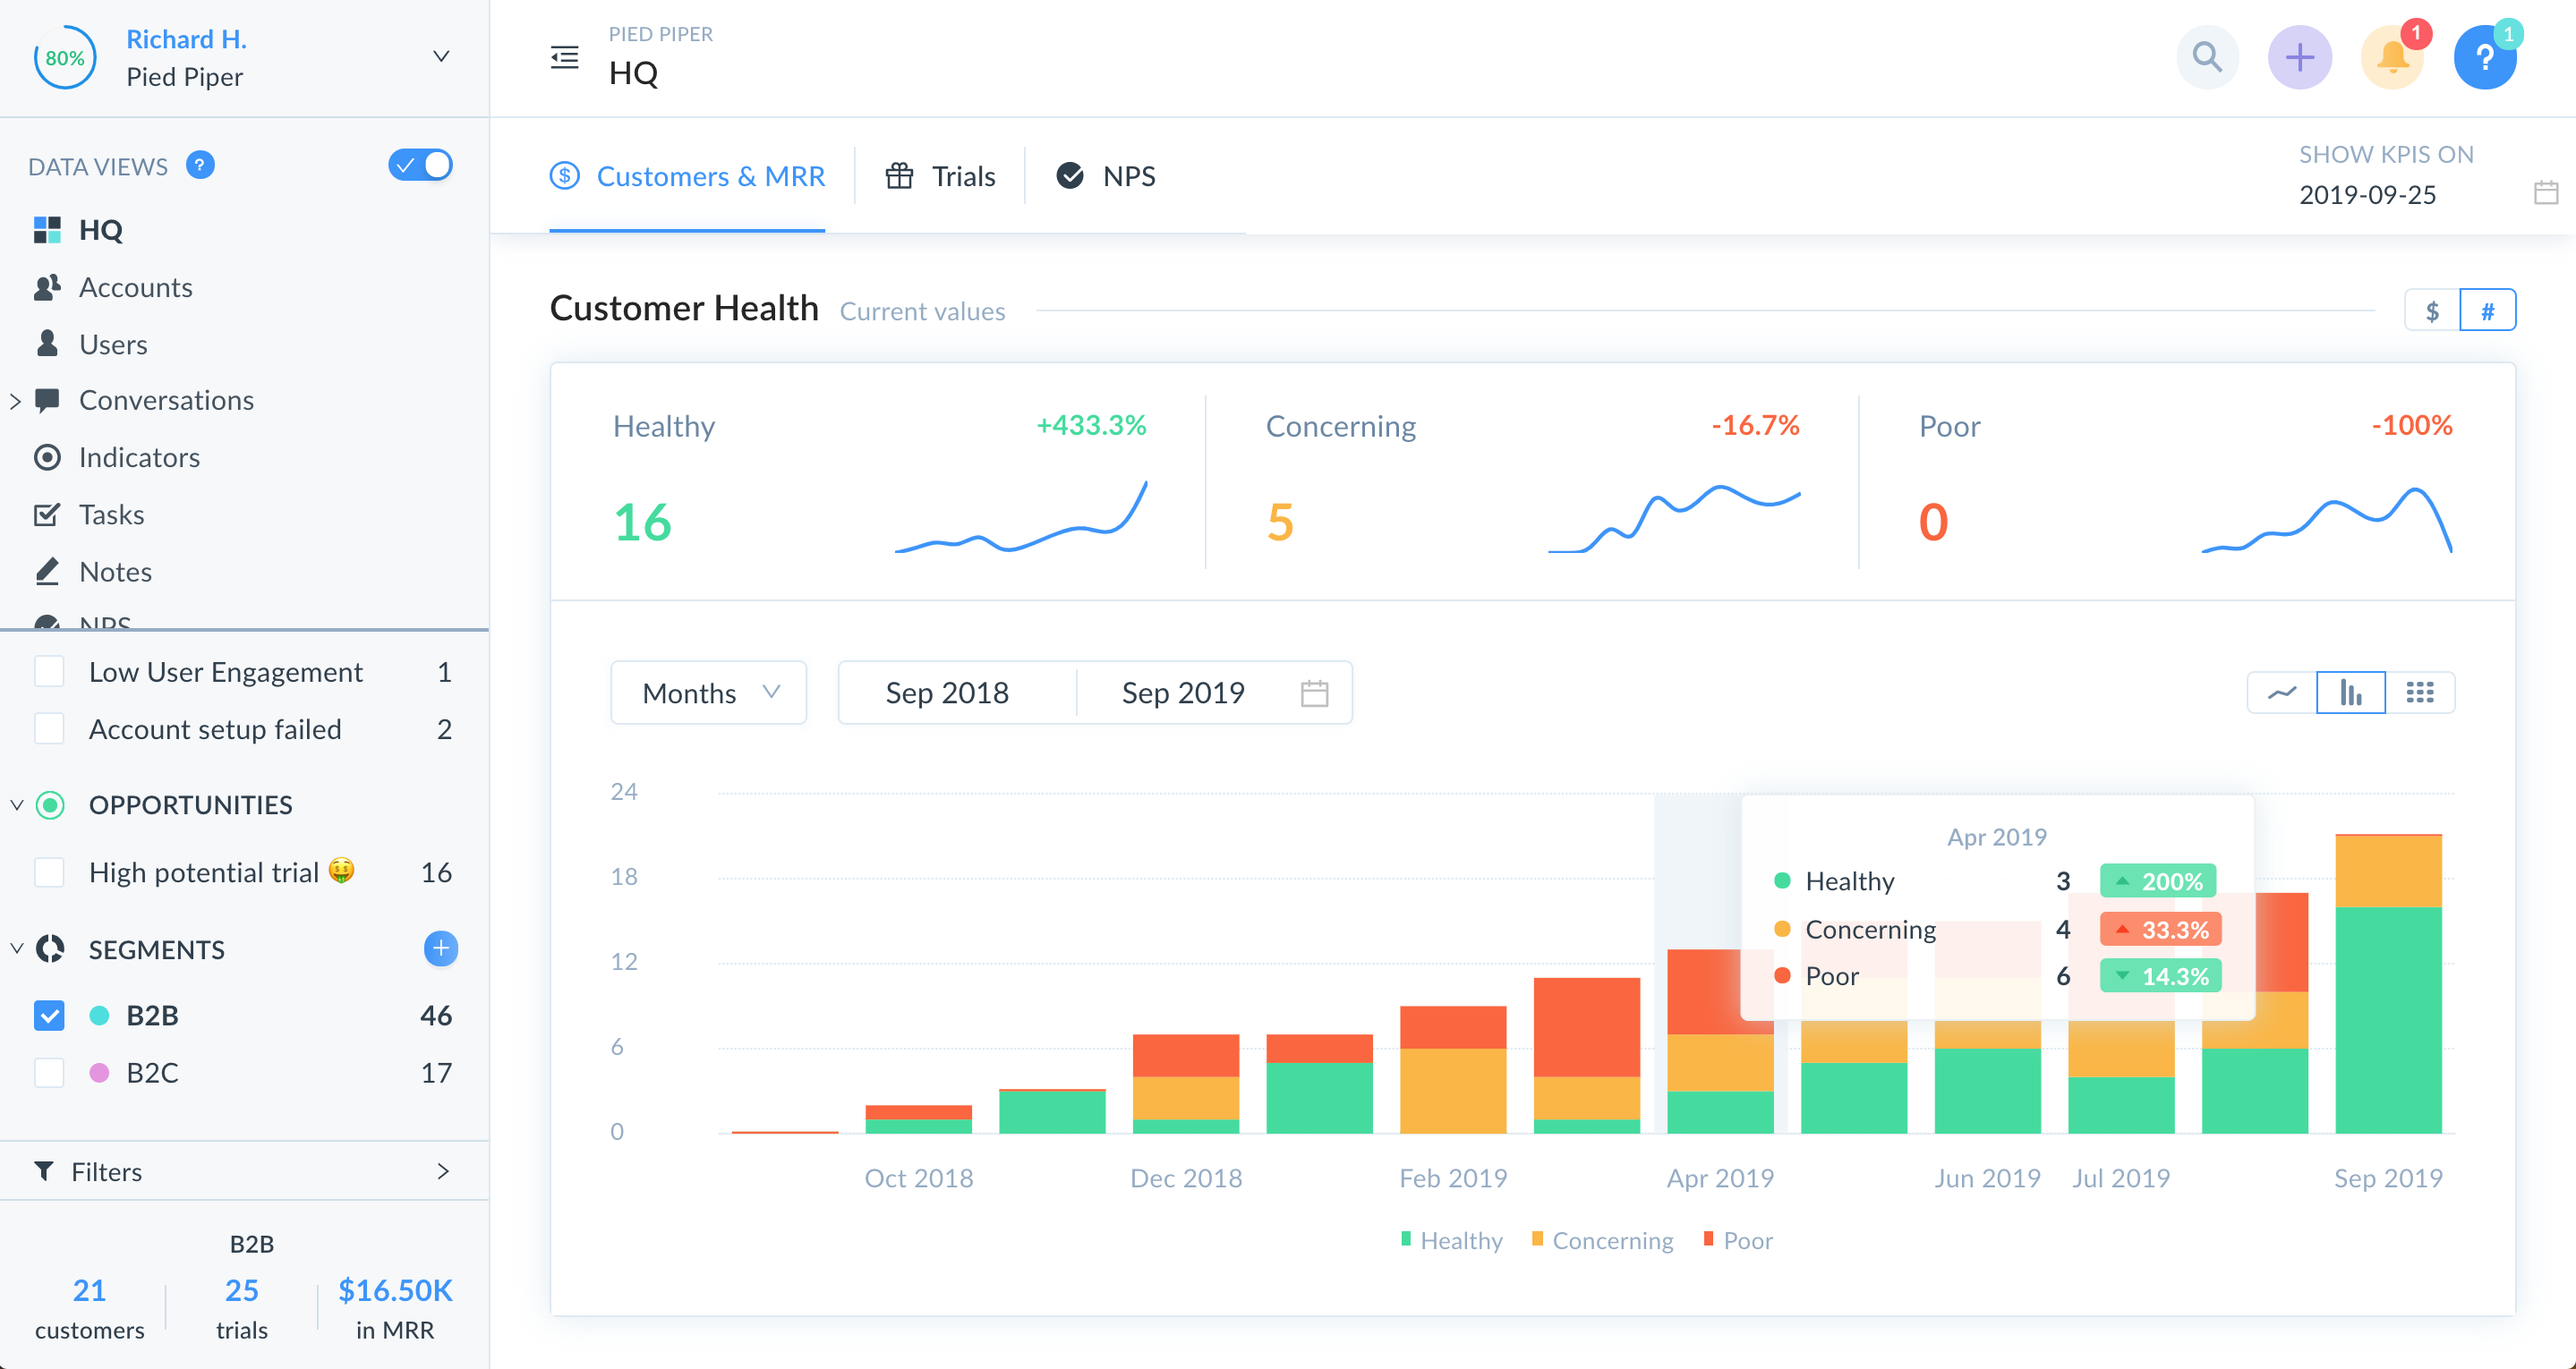Switch to bar chart view
The image size is (2576, 1369).
[x=2350, y=692]
